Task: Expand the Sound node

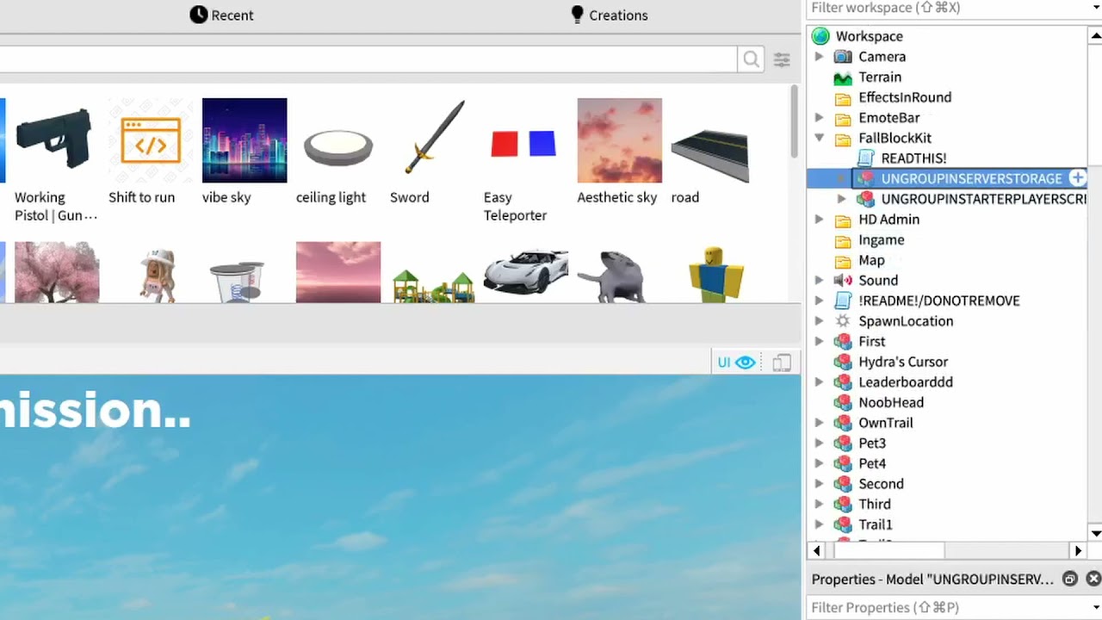Action: coord(819,281)
